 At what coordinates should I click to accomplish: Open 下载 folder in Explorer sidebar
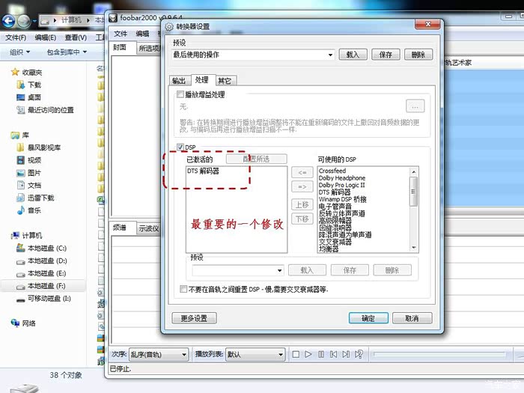coord(29,85)
